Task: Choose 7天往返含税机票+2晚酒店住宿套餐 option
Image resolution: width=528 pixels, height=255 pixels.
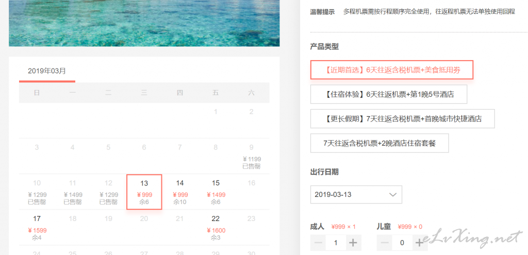Action: [x=379, y=143]
